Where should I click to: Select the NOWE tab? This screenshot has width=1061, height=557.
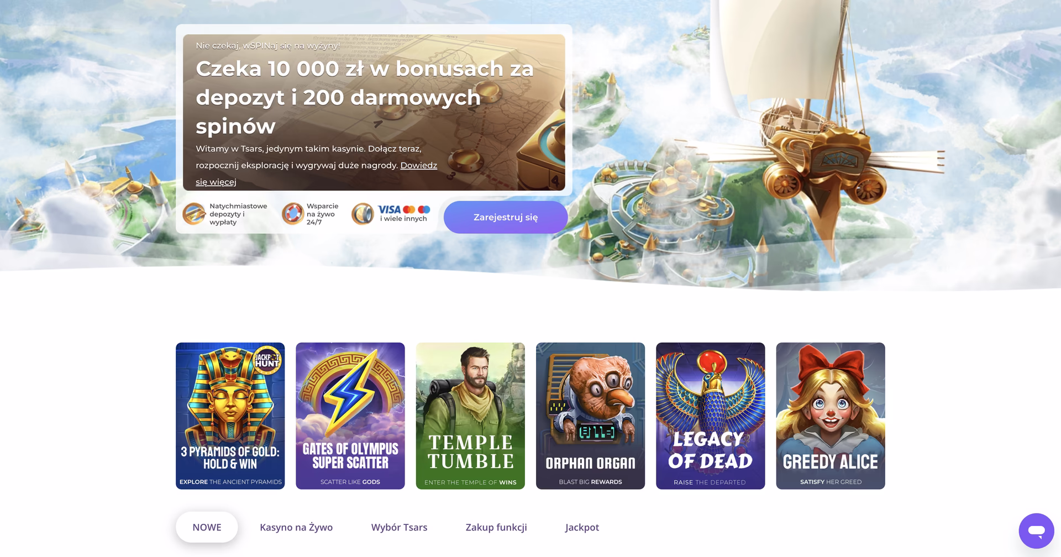tap(207, 527)
